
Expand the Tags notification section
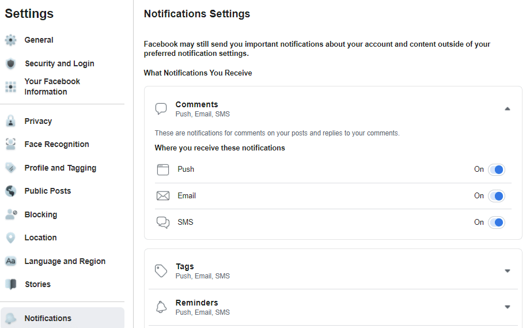[507, 271]
